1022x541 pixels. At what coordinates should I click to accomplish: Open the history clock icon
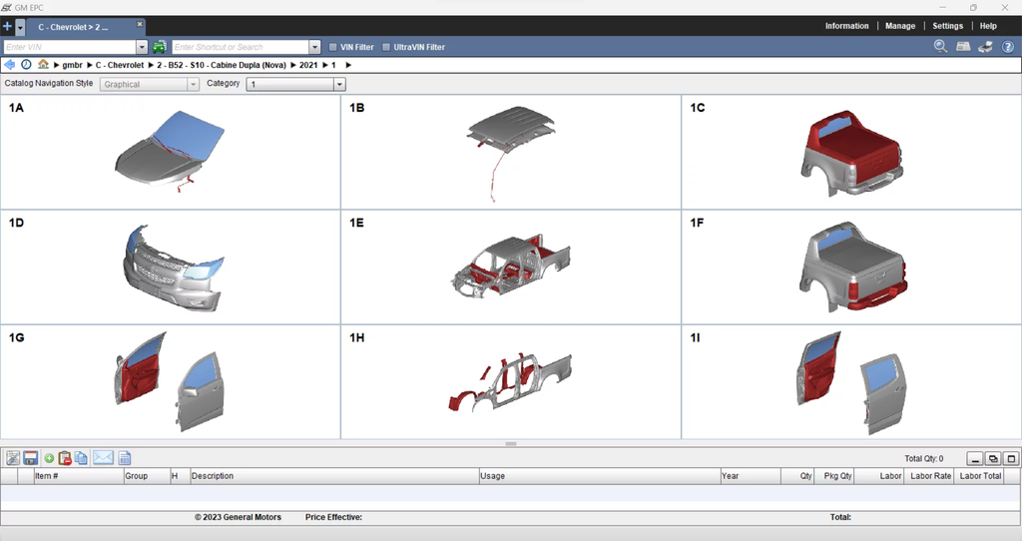click(26, 65)
